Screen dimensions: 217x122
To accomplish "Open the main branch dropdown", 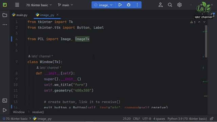I will click(65, 5).
